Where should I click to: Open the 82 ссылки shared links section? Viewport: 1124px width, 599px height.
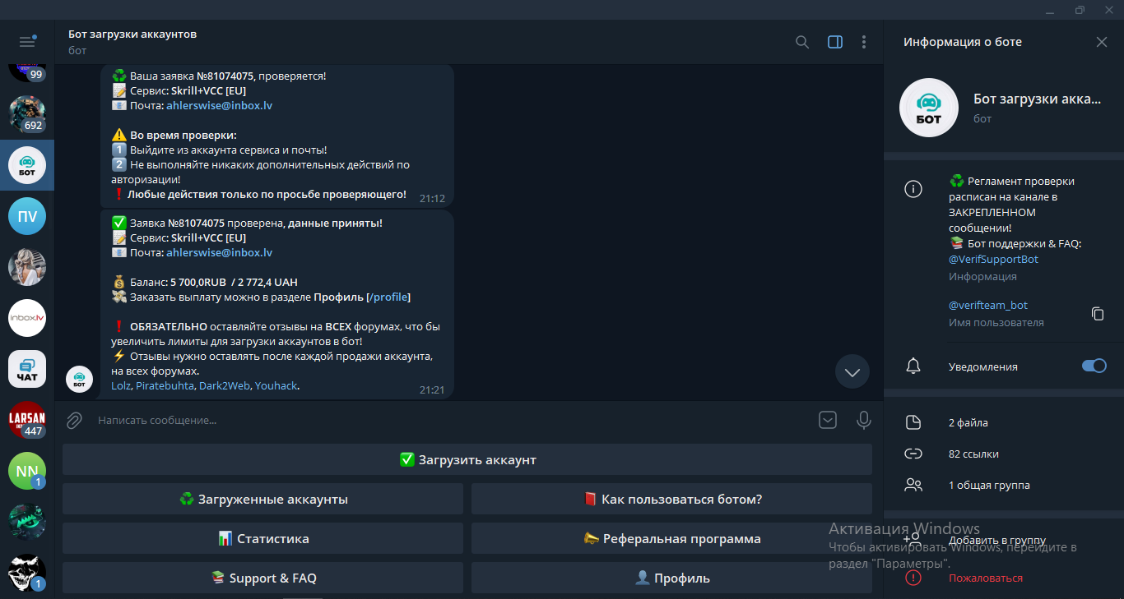[973, 454]
